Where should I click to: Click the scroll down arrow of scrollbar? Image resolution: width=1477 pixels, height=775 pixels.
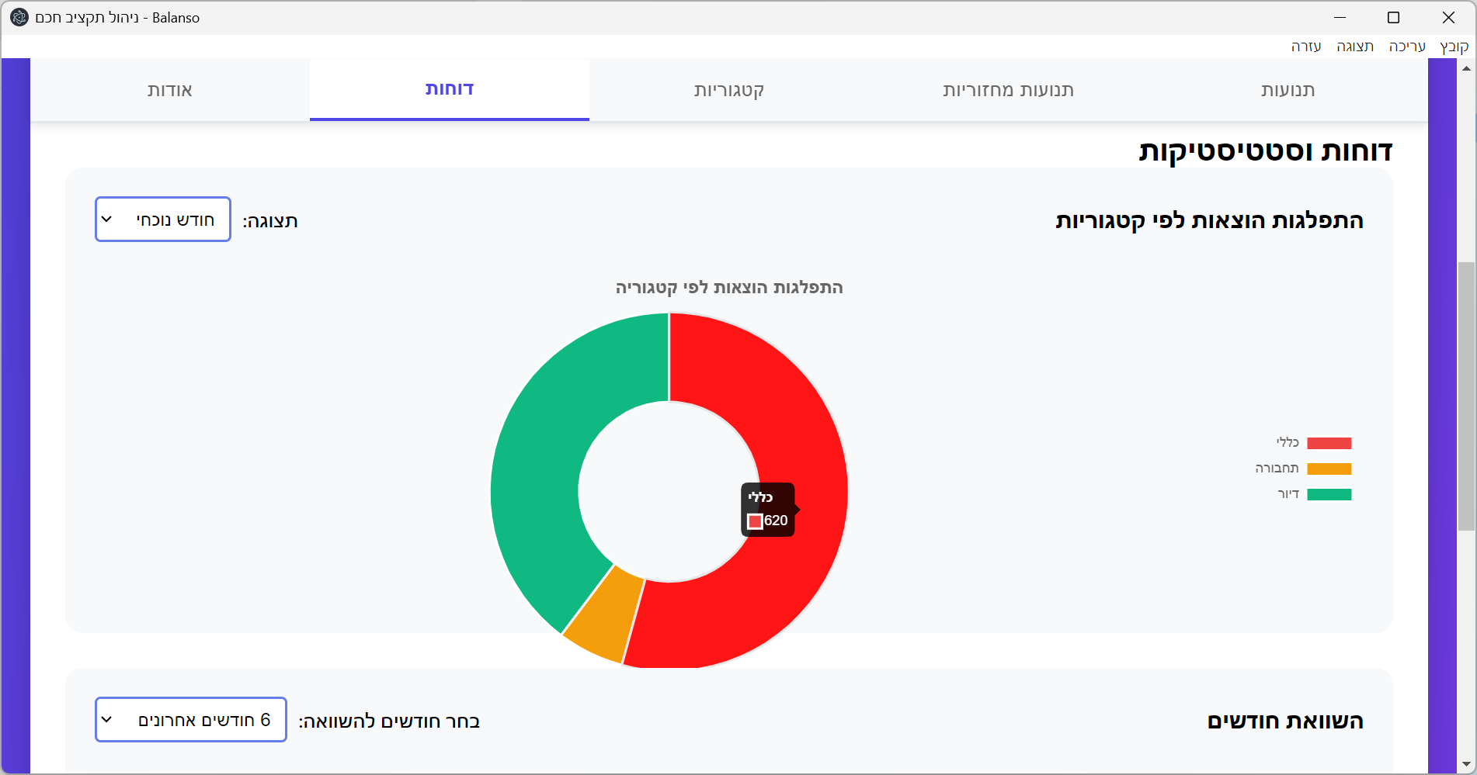coord(1466,764)
